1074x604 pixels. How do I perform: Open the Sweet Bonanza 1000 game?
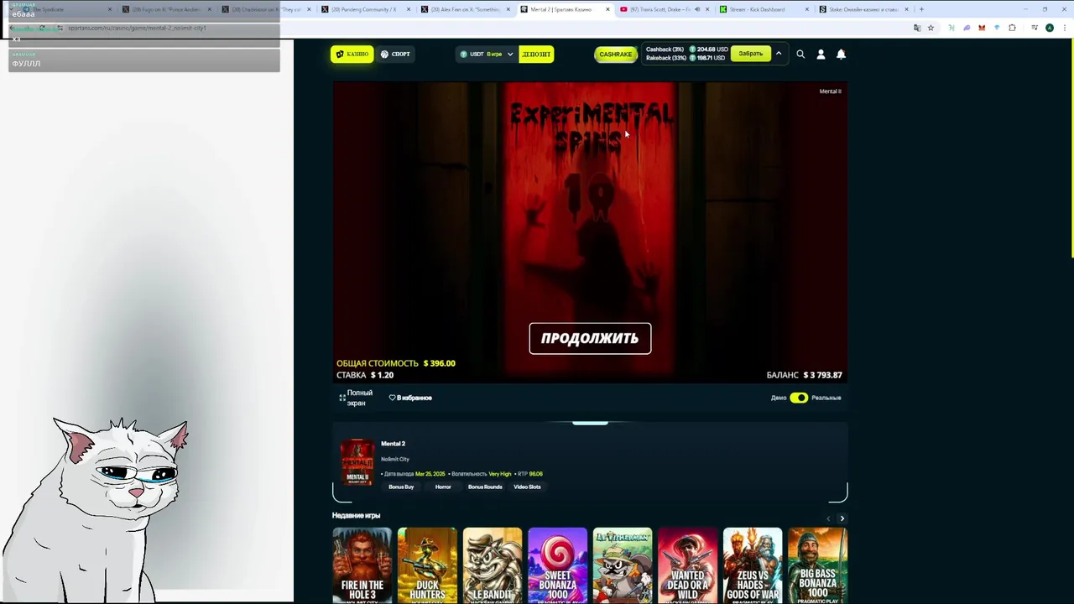(558, 565)
